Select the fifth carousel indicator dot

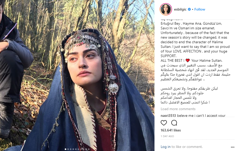[76, 149]
